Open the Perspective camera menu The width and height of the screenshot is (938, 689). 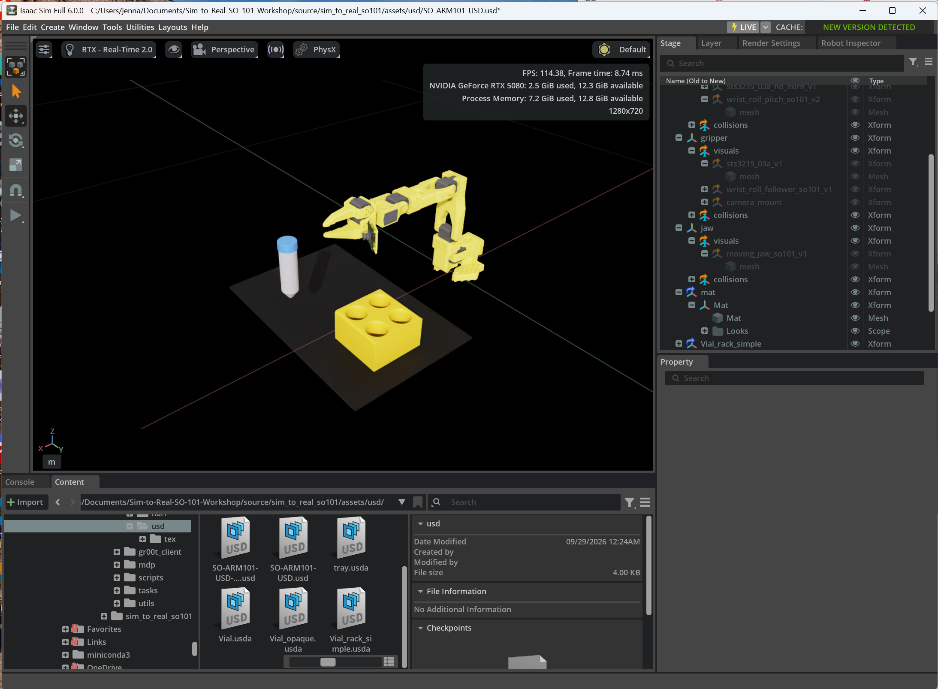pyautogui.click(x=224, y=50)
